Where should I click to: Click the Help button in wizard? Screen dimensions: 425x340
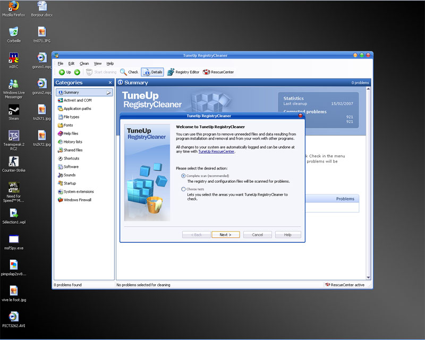(x=288, y=235)
